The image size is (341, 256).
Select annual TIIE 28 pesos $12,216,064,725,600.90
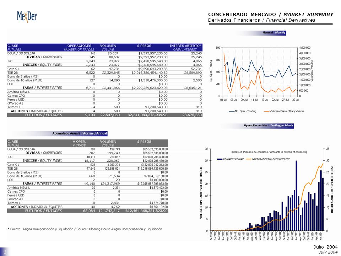coord(152,169)
